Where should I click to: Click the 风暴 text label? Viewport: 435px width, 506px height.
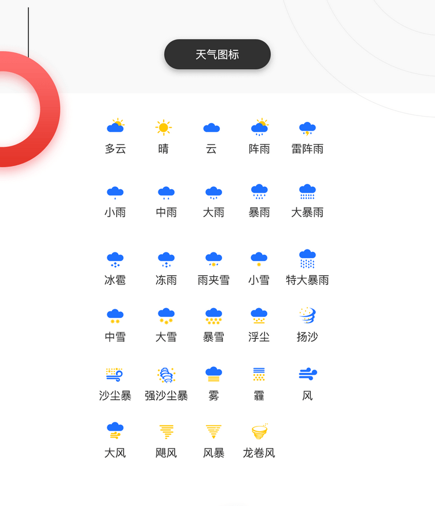point(214,453)
